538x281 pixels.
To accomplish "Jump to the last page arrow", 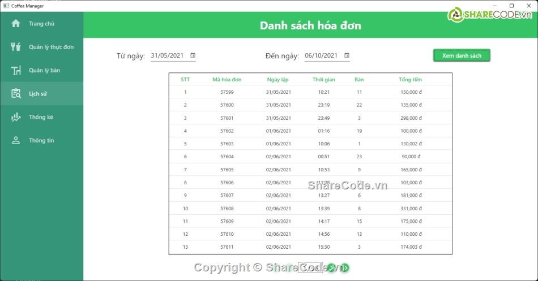I will click(345, 267).
